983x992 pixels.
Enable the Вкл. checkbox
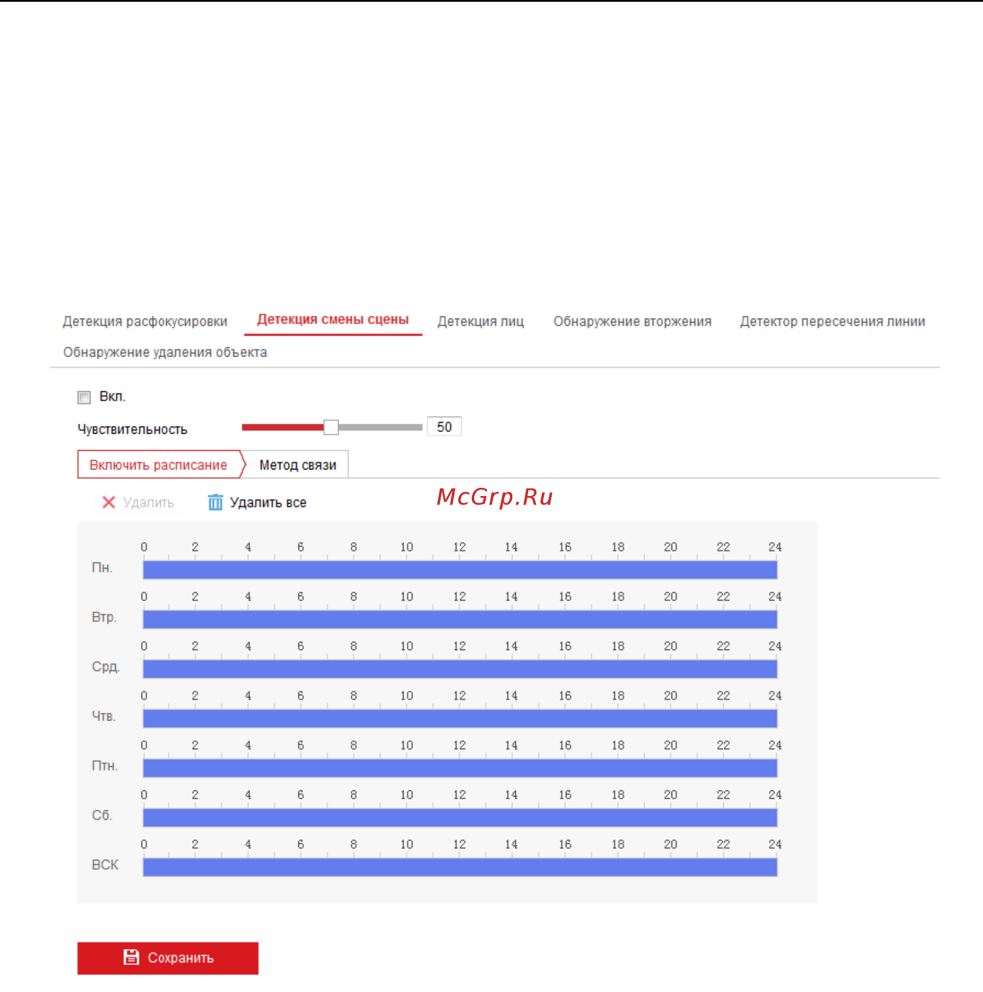click(84, 397)
